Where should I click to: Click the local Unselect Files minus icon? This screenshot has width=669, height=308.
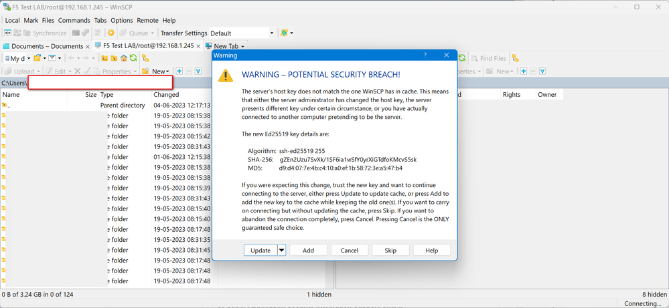point(189,71)
